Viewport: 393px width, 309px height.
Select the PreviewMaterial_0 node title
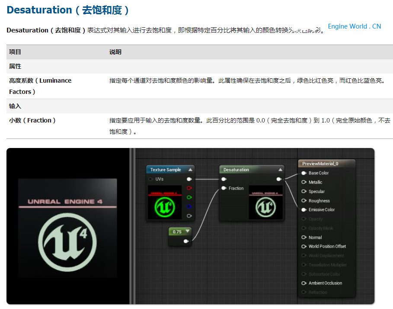[x=320, y=164]
